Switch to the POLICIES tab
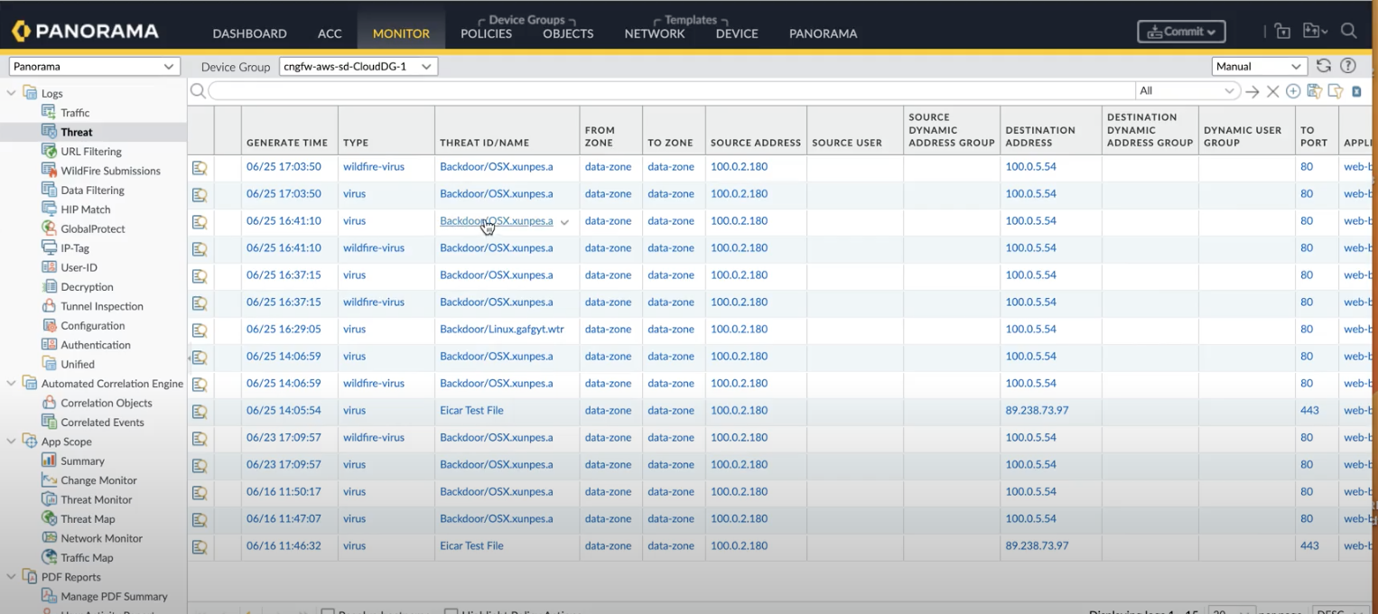The width and height of the screenshot is (1378, 614). coord(486,33)
